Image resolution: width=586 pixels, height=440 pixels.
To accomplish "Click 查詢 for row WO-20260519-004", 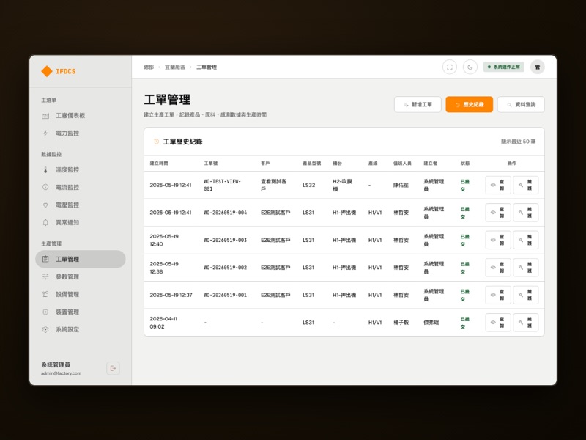I will pos(498,213).
